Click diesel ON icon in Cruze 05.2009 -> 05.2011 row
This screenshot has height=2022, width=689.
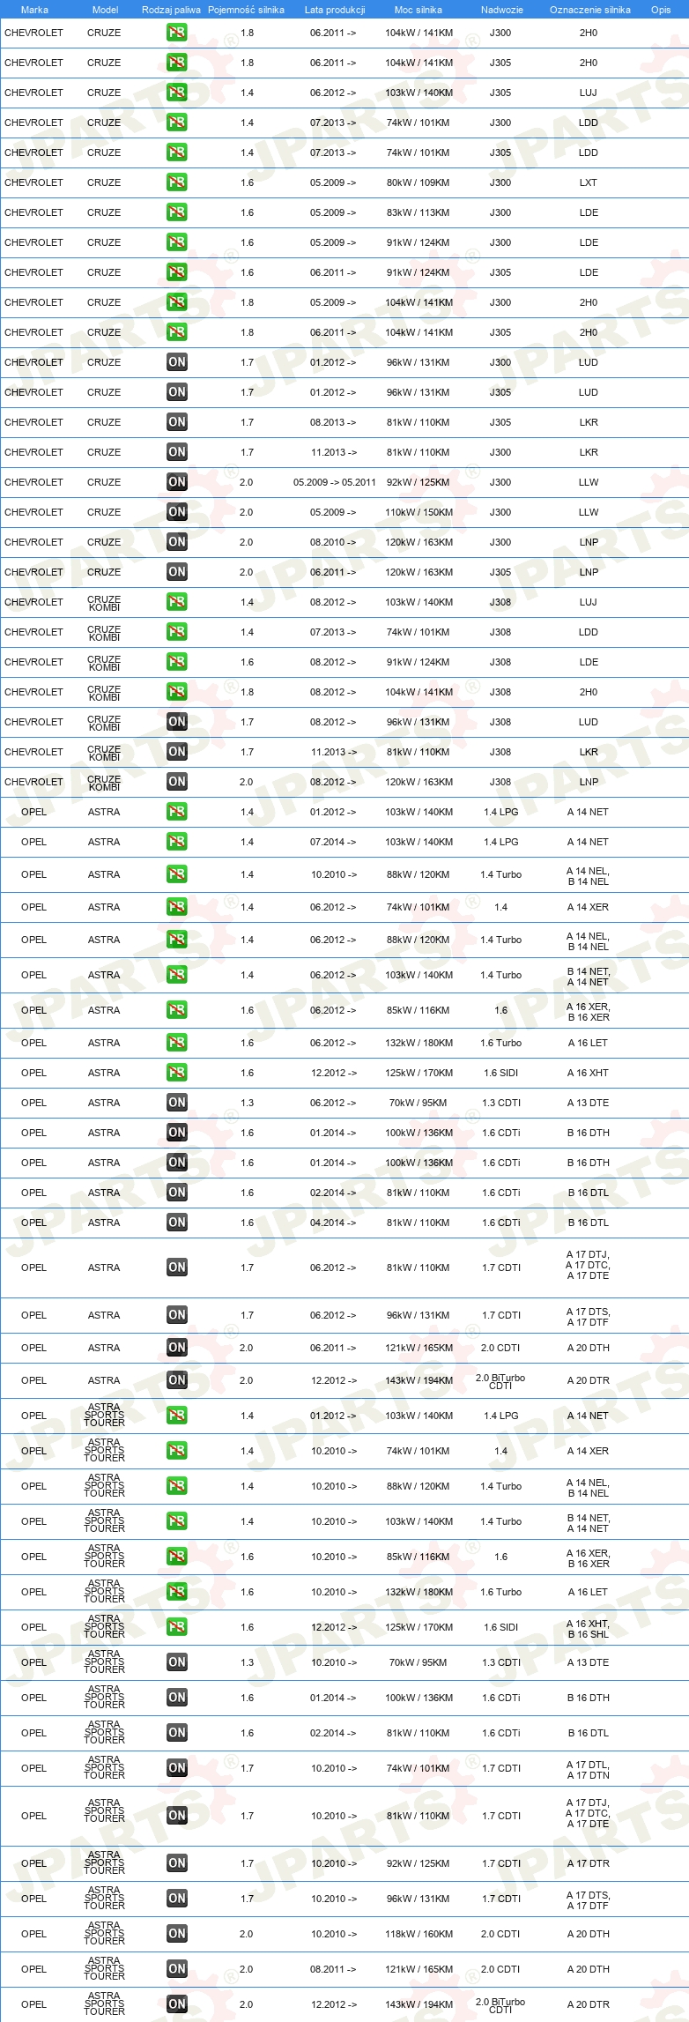click(176, 482)
